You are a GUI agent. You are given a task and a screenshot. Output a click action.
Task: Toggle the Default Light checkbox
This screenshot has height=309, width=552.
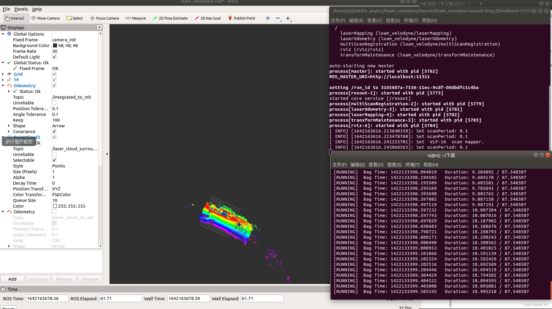[54, 57]
